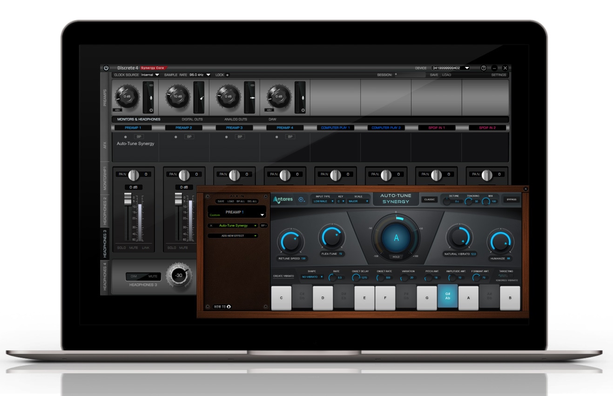Toggle BP bypass on Preamp 4 AFX
Screen dimensions: 613x396
click(x=290, y=137)
